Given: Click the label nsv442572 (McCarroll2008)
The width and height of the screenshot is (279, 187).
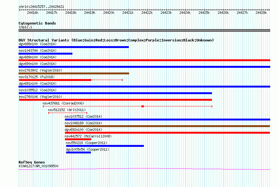Looking at the screenshot, I should 88,136.
